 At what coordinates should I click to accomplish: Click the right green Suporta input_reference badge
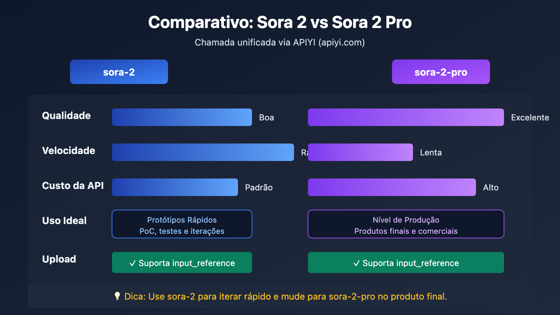point(406,262)
